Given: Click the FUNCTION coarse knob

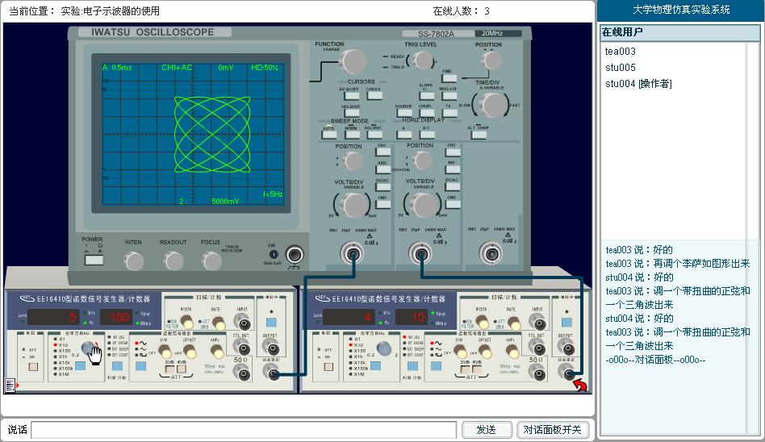Looking at the screenshot, I should click(352, 61).
